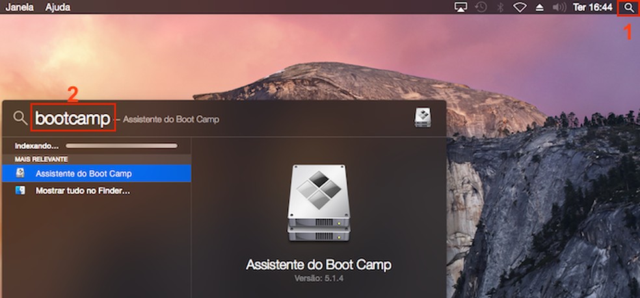Click the Indexando... label
Image resolution: width=640 pixels, height=298 pixels.
36,145
